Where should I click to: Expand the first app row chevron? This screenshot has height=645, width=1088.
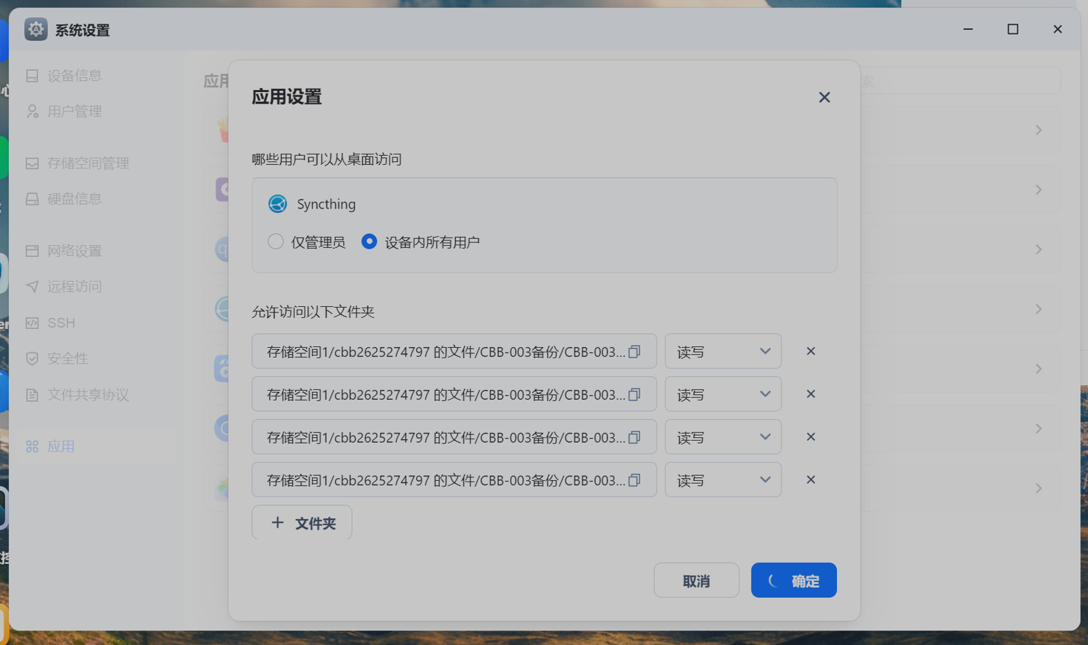pyautogui.click(x=1038, y=130)
